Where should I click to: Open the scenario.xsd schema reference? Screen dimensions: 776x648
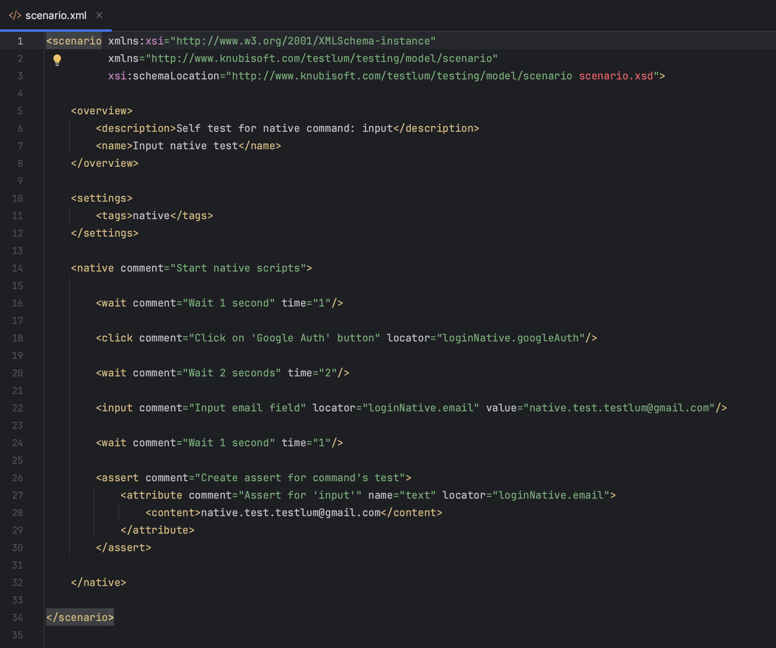coord(616,76)
